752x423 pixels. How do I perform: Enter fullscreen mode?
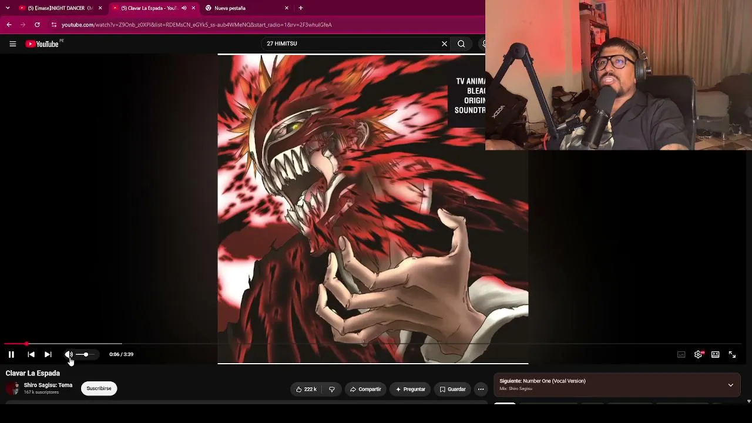[x=732, y=354]
